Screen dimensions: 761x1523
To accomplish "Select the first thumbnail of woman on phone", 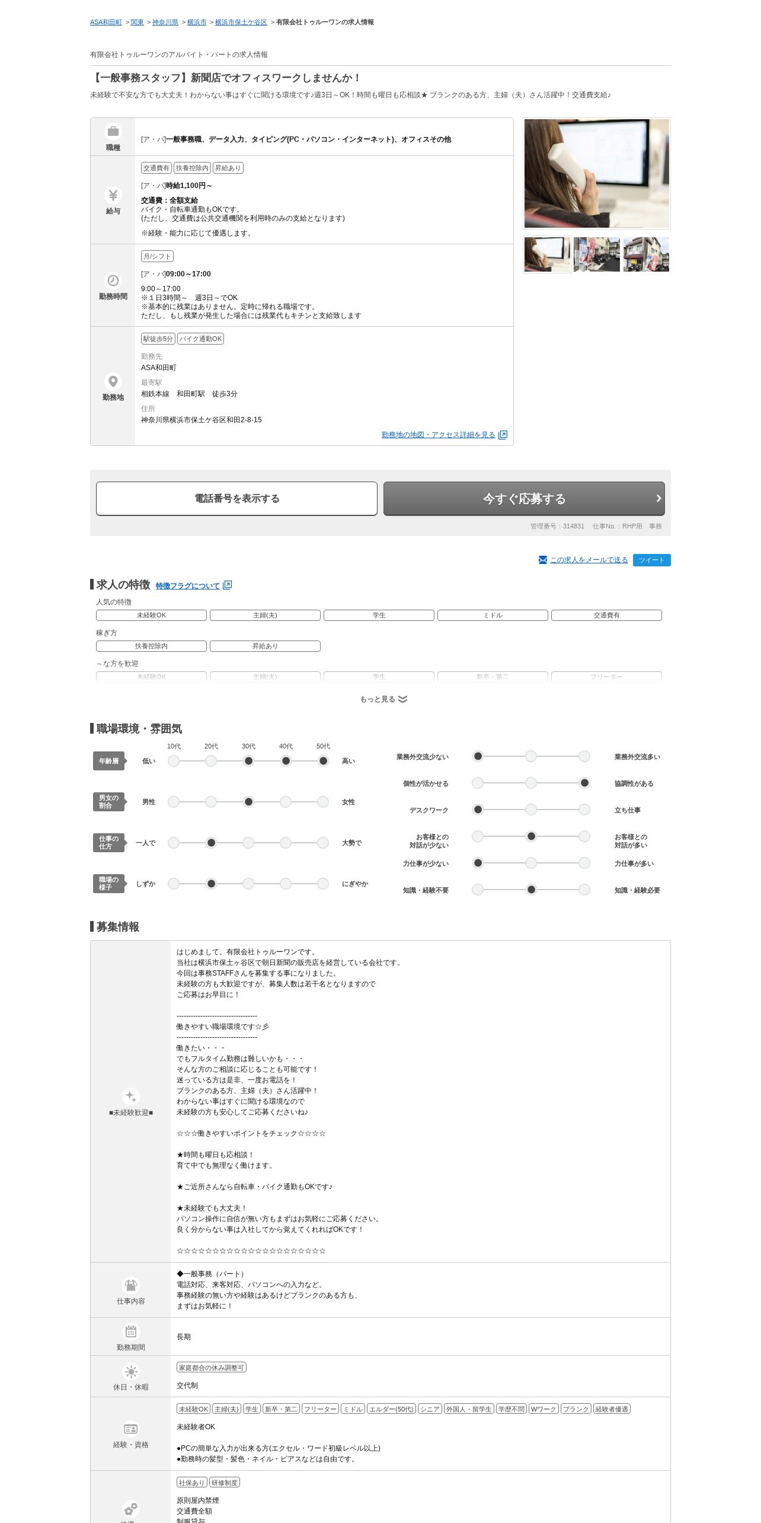I will (548, 254).
